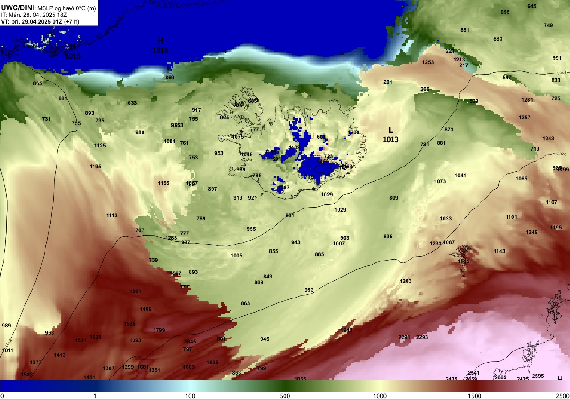
Task: Click the height value 265
Action: click(x=425, y=89)
